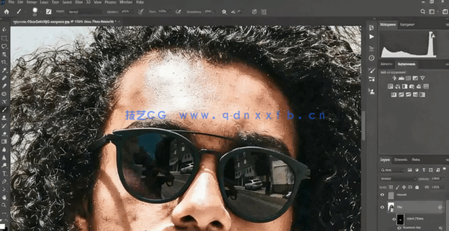Toggle lock all for the layer
The image size is (449, 231).
coord(417,187)
